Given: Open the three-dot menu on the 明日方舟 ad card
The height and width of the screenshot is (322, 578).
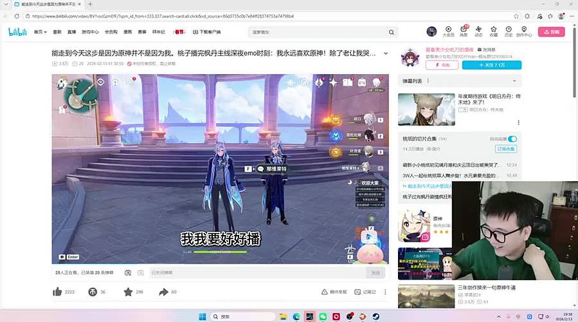Looking at the screenshot, I should (518, 122).
